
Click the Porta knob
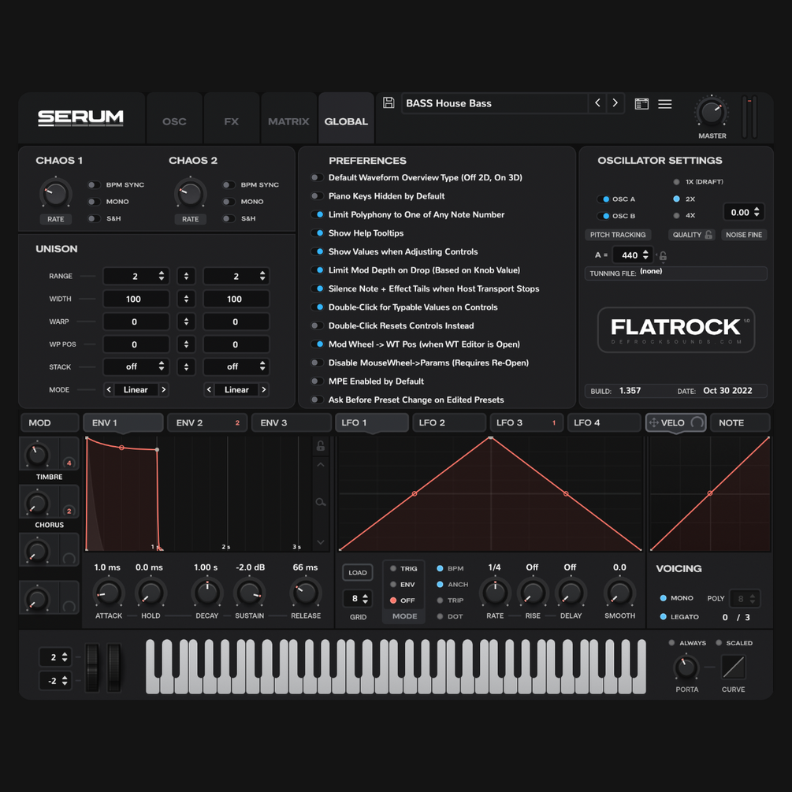point(686,667)
